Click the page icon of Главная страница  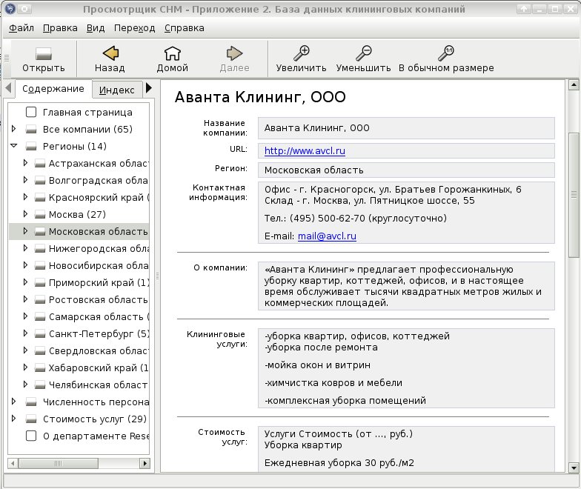click(31, 113)
